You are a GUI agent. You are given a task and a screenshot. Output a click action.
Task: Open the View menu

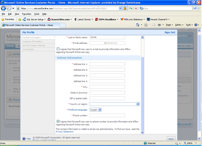pyautogui.click(x=17, y=14)
